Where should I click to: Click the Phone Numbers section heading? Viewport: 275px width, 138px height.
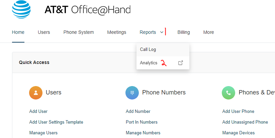pos(164,92)
